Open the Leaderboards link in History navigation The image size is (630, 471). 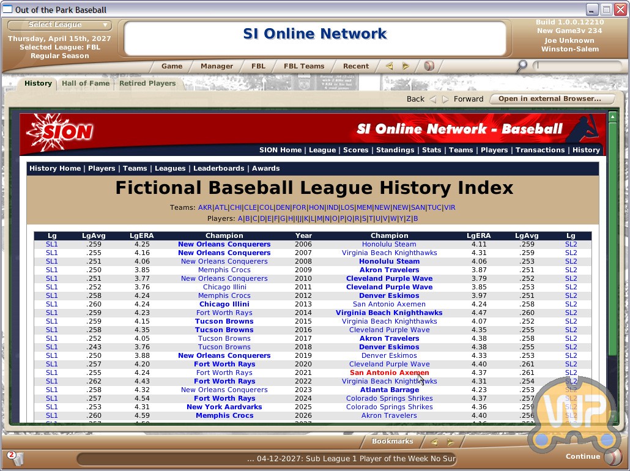tap(220, 168)
